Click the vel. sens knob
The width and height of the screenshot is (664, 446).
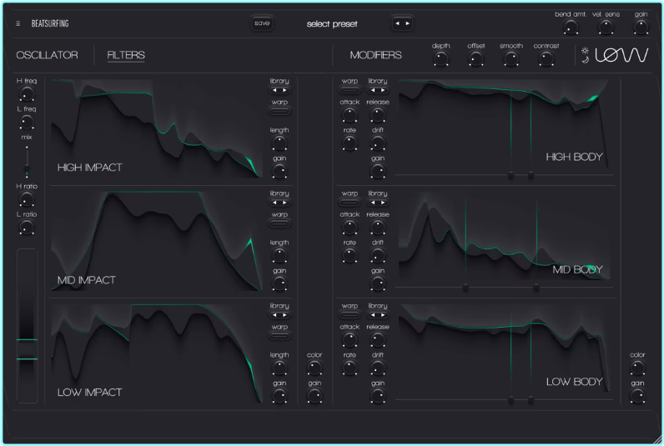point(606,28)
